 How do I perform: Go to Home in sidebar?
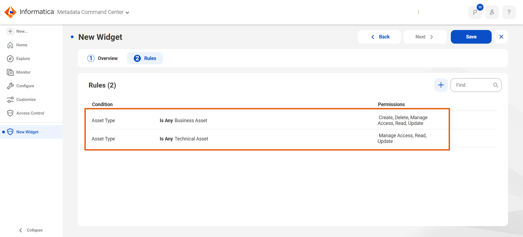coord(22,45)
